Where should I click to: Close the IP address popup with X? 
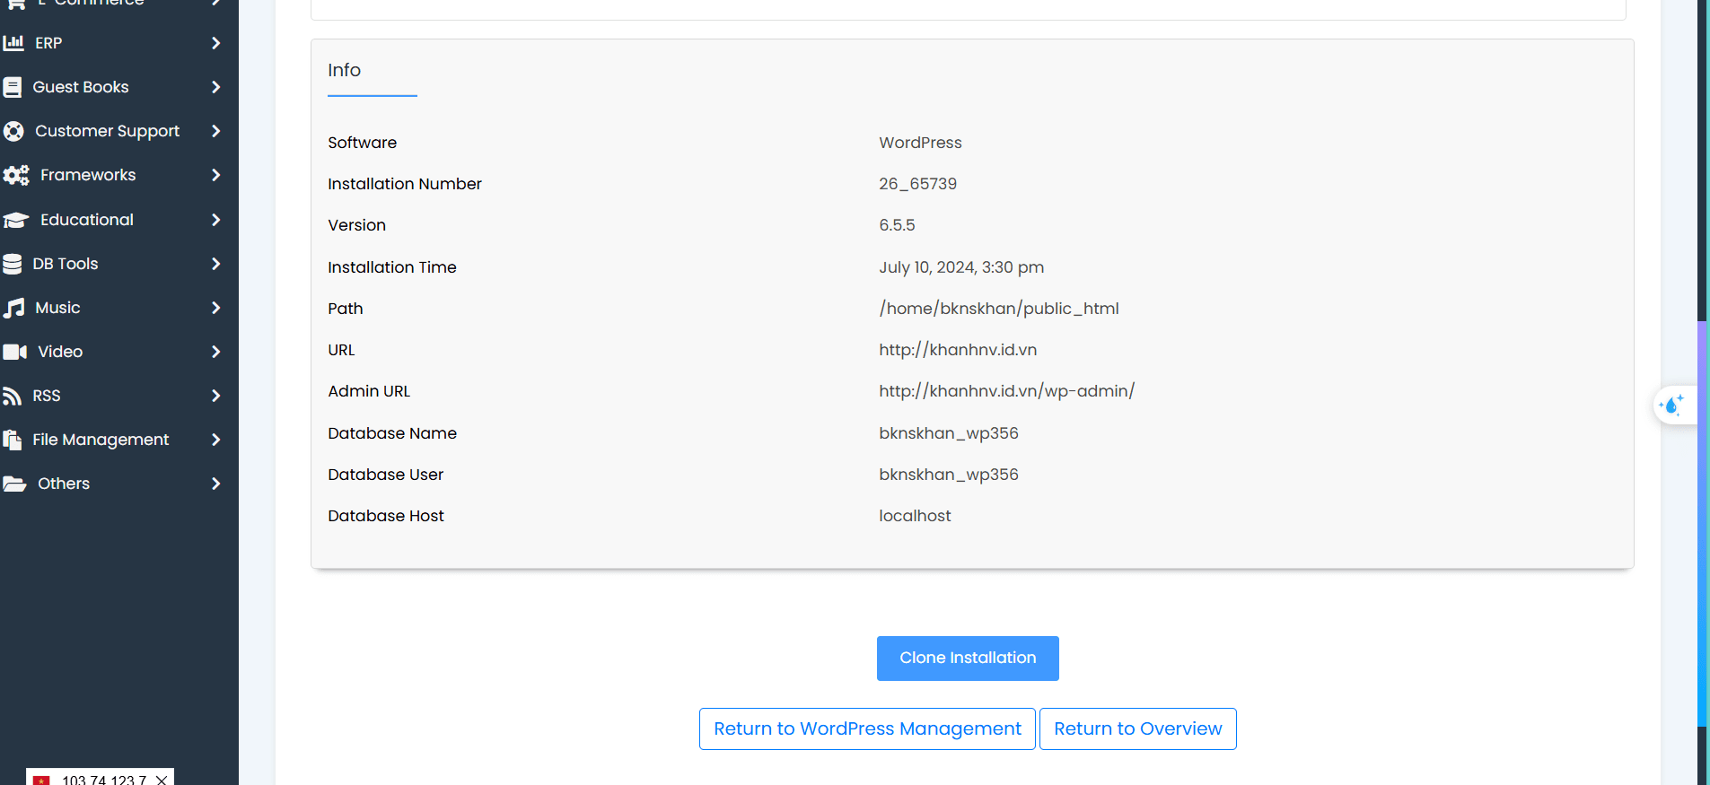coord(162,780)
